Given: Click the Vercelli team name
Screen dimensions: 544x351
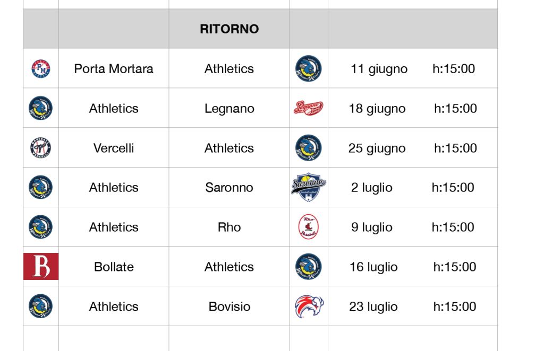Looking at the screenshot, I should pyautogui.click(x=114, y=148).
